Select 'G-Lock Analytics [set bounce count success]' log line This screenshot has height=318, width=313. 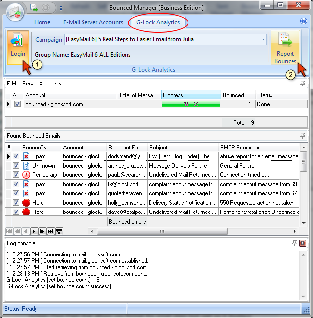[x=59, y=286]
